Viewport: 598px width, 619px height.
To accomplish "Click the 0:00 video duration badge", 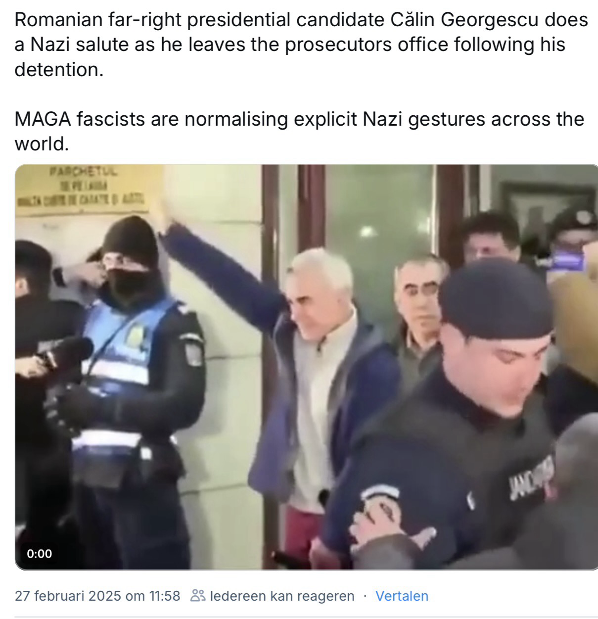I will (x=39, y=554).
